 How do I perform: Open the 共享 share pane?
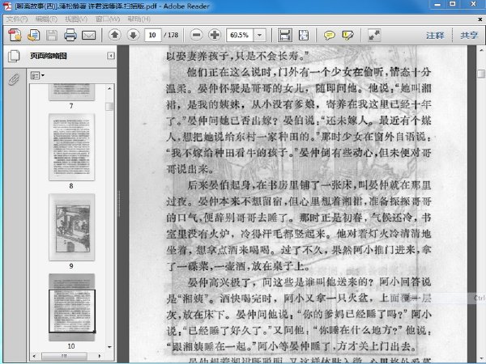[x=469, y=36]
